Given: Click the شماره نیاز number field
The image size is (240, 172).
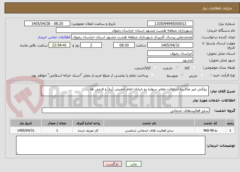Looking at the screenshot, I should (170, 23).
